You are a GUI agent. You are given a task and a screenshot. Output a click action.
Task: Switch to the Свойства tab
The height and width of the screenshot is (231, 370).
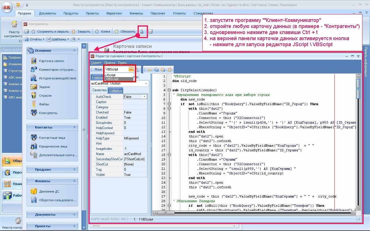(99, 90)
